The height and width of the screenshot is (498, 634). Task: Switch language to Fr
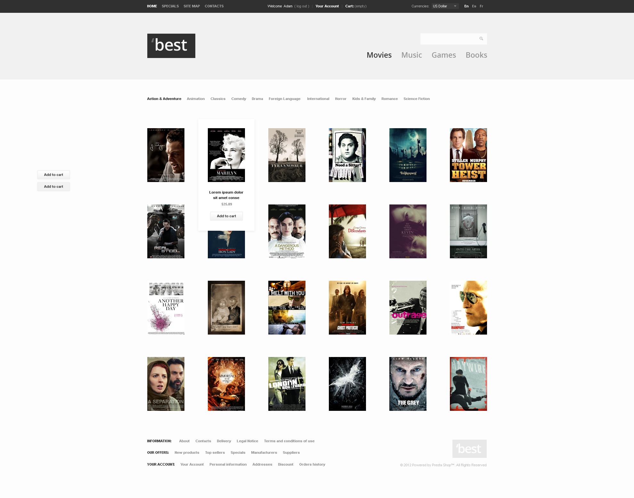[x=481, y=6]
